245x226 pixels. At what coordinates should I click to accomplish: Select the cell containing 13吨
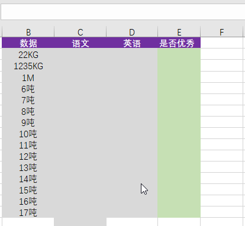28,167
